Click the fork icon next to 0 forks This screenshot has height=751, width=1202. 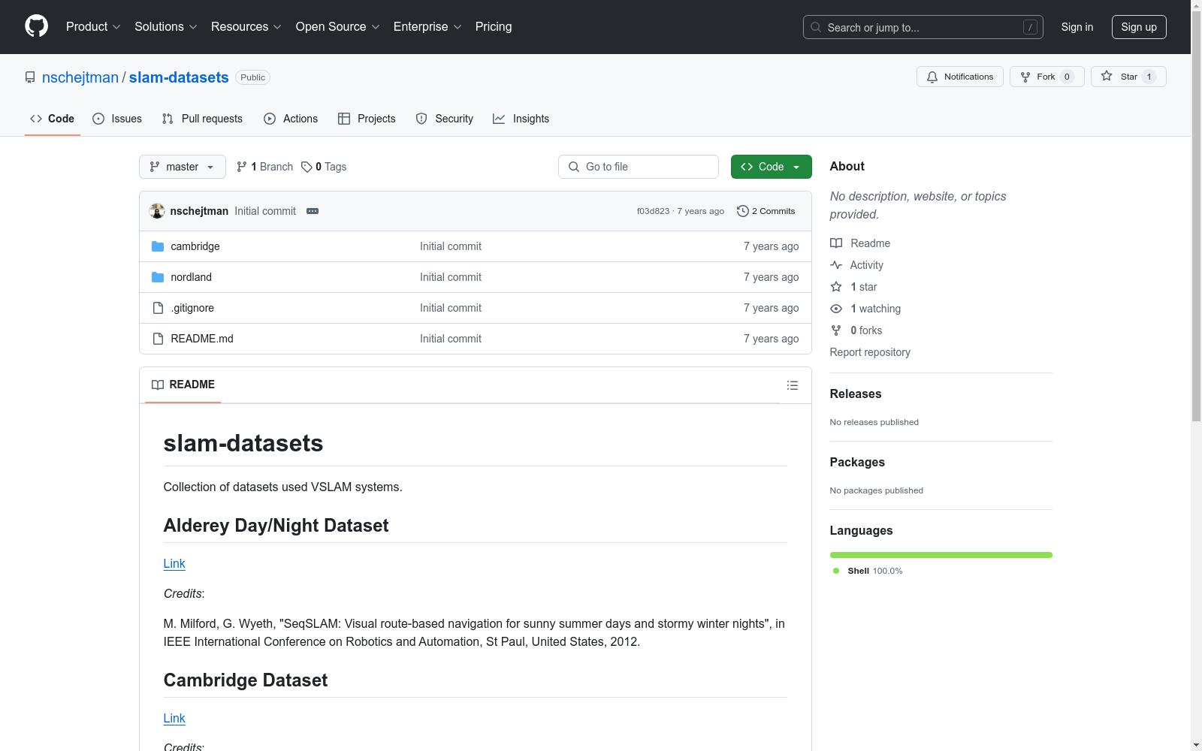click(836, 330)
